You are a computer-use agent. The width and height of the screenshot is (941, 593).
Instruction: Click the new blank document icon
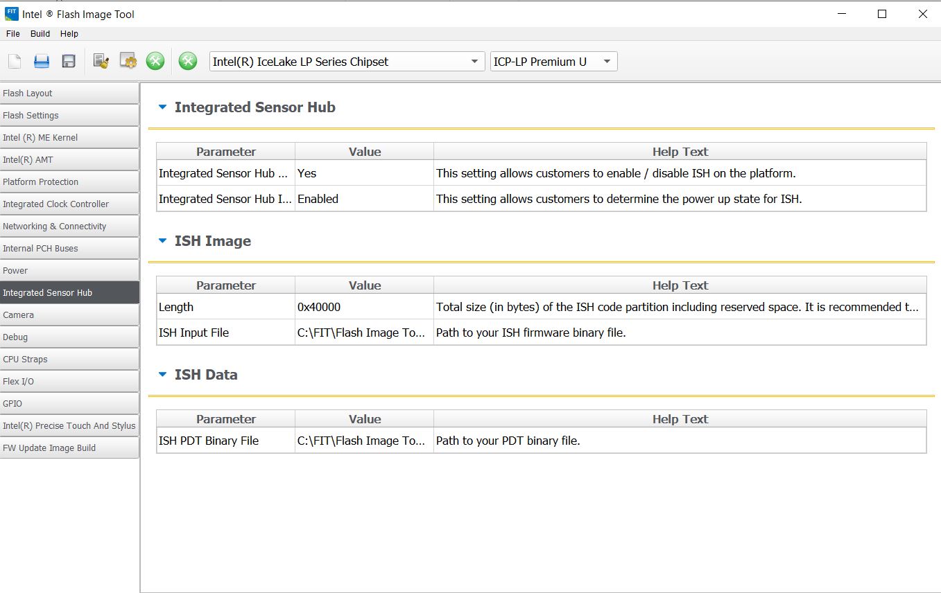tap(15, 61)
